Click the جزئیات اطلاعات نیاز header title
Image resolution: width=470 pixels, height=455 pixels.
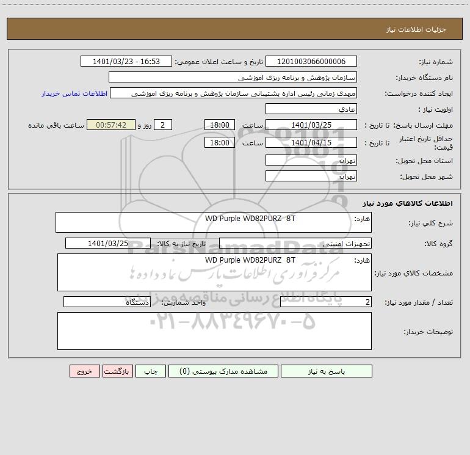tap(416, 29)
